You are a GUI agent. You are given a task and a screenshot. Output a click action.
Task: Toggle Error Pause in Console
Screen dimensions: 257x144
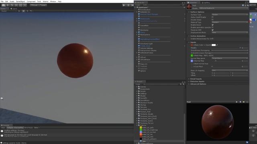[x=29, y=128]
